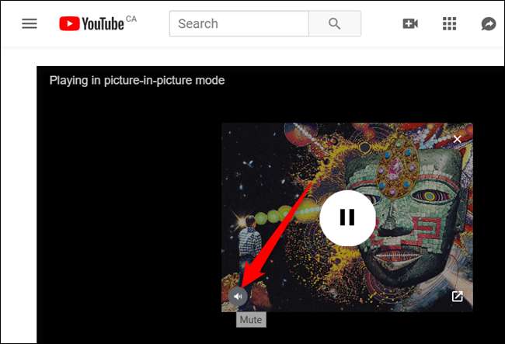Viewport: 505px width, 344px height.
Task: Open the YouTube apps grid icon
Action: click(449, 23)
